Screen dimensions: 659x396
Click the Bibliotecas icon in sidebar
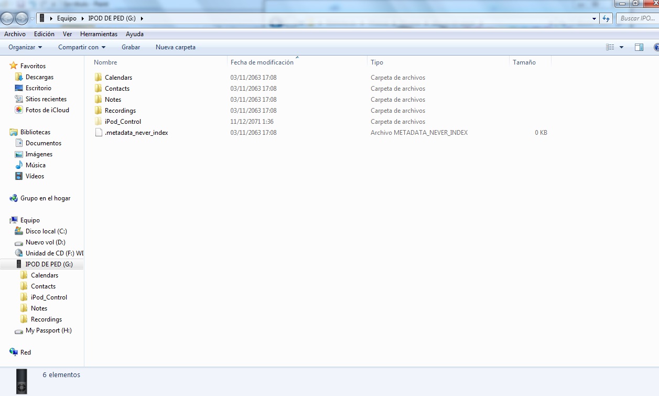coord(14,132)
